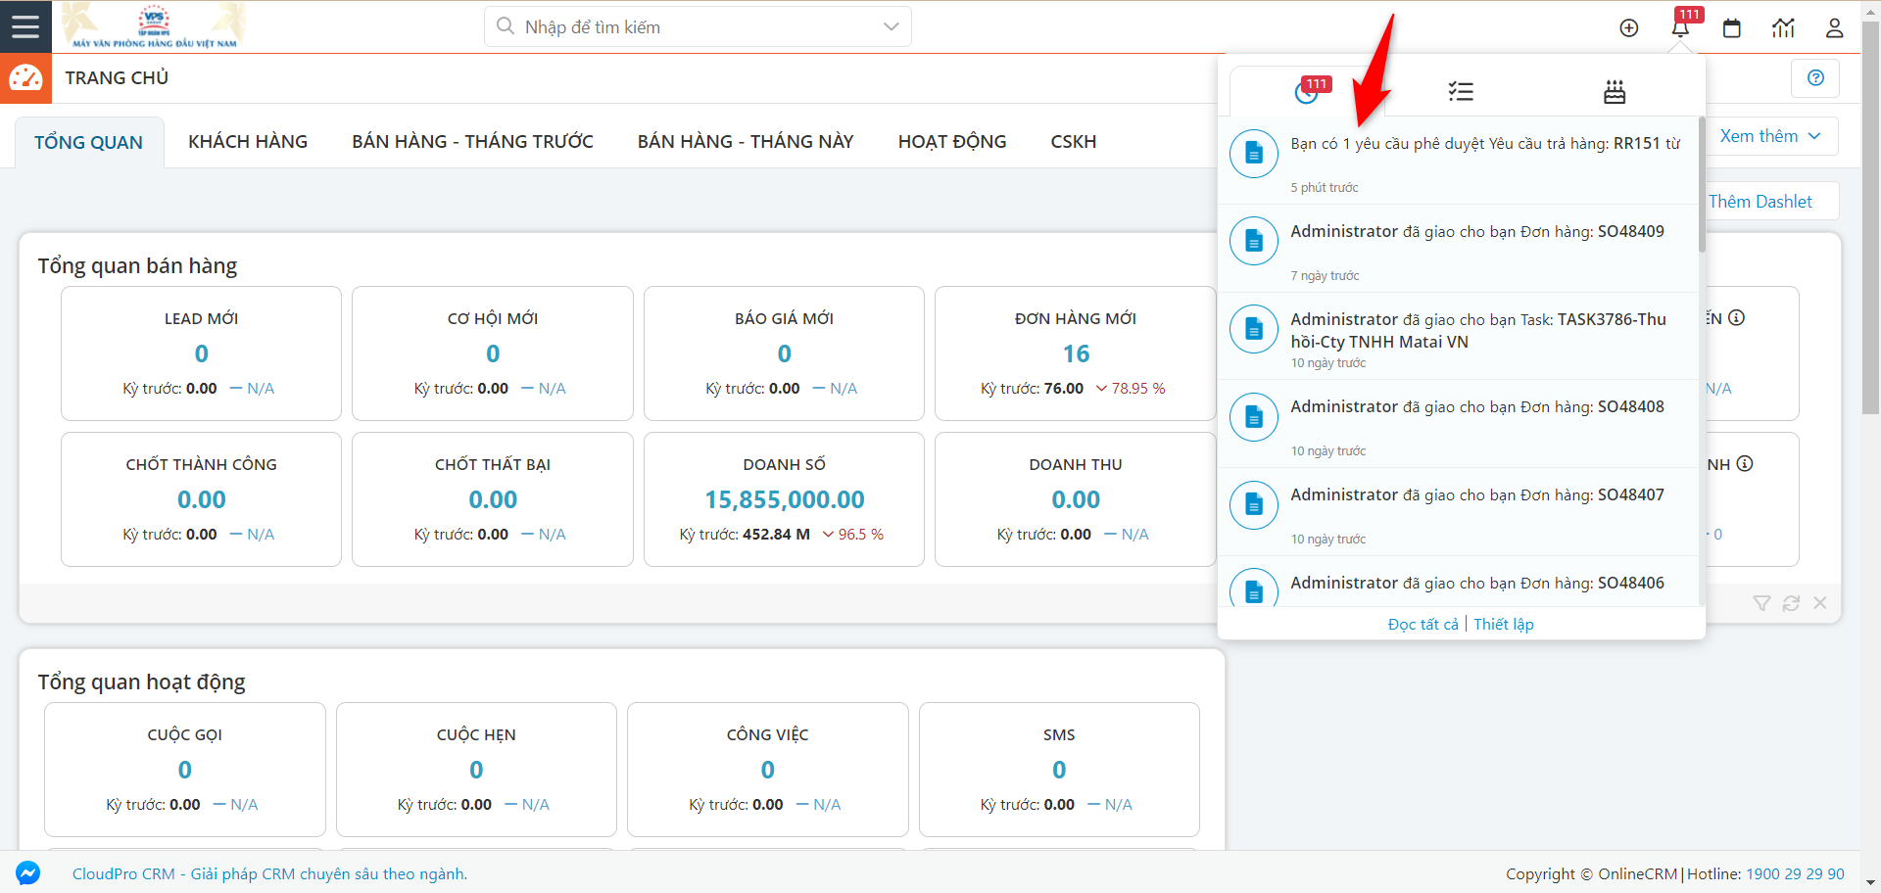Click the document icon for SO48407 notification

click(x=1254, y=505)
